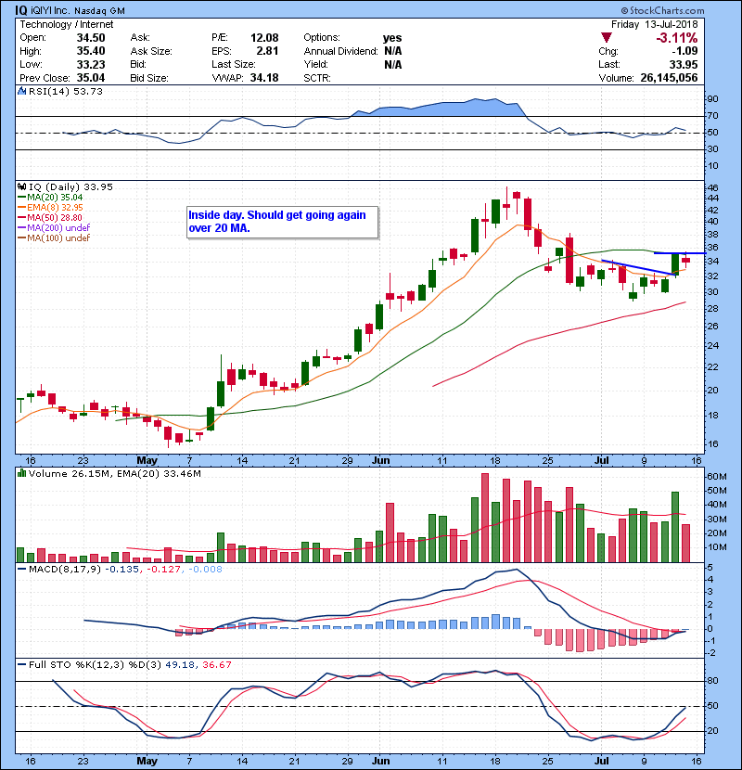This screenshot has height=770, width=742.
Task: Click the 70 level on RSI axis
Action: click(712, 116)
